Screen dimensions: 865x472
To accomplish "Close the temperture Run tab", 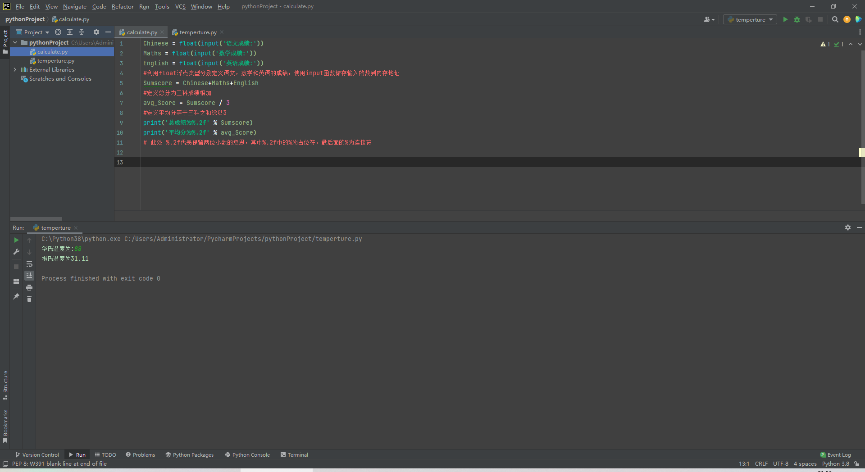I will pos(76,227).
